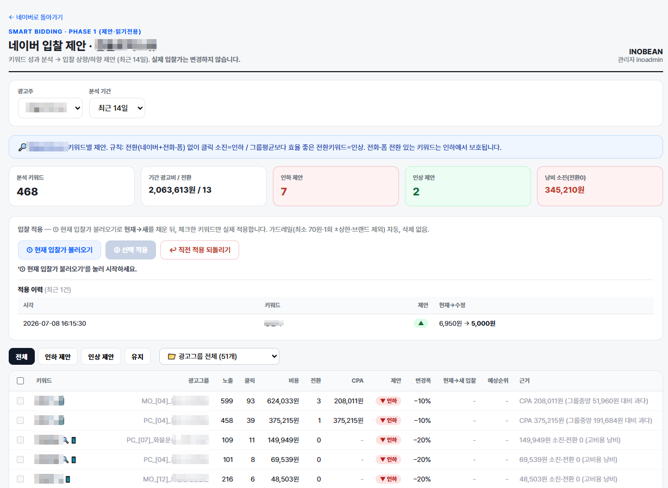Click the phone icon in the 48,503원 row
The image size is (668, 488).
coord(68,479)
